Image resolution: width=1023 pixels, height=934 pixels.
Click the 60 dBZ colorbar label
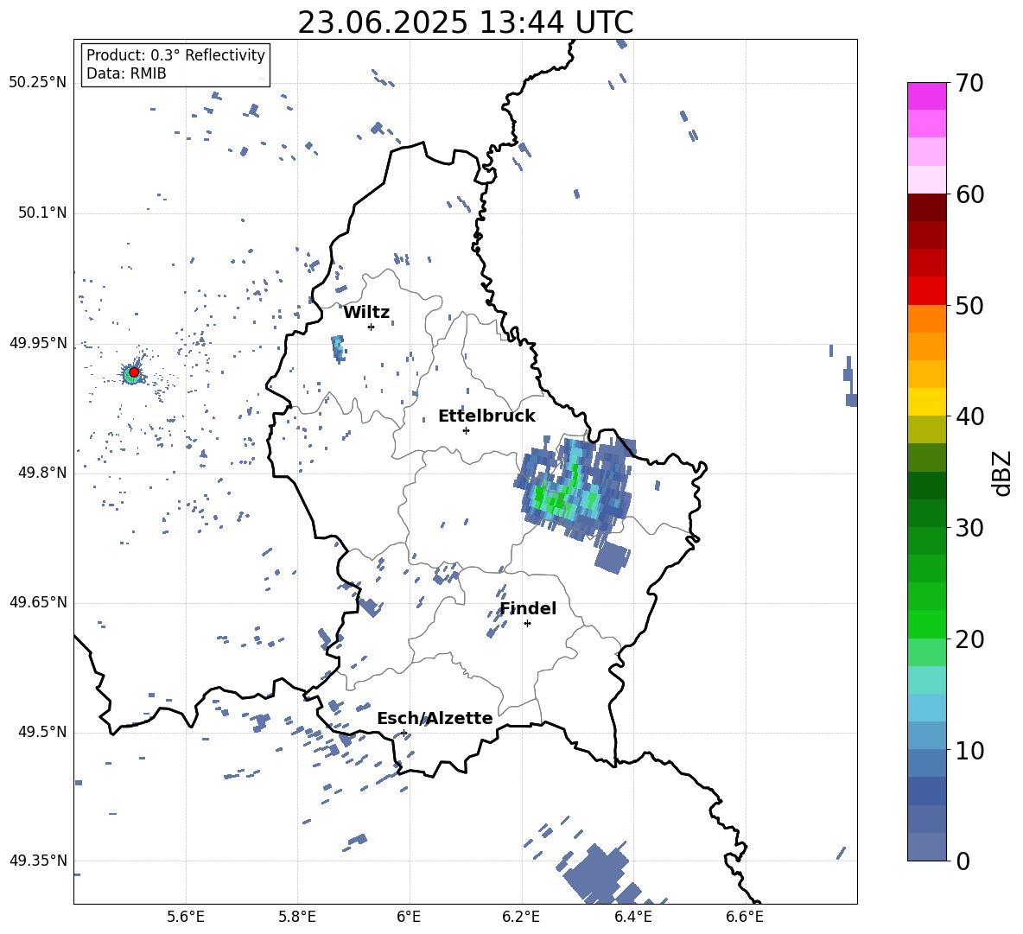tap(969, 194)
